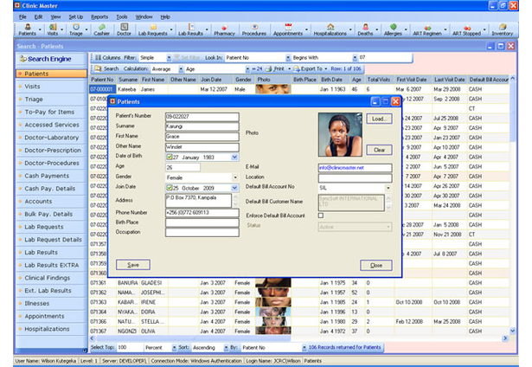Screen dimensions: 532x367
Task: Select Clinical Findings in the sidebar
Action: coord(51,278)
